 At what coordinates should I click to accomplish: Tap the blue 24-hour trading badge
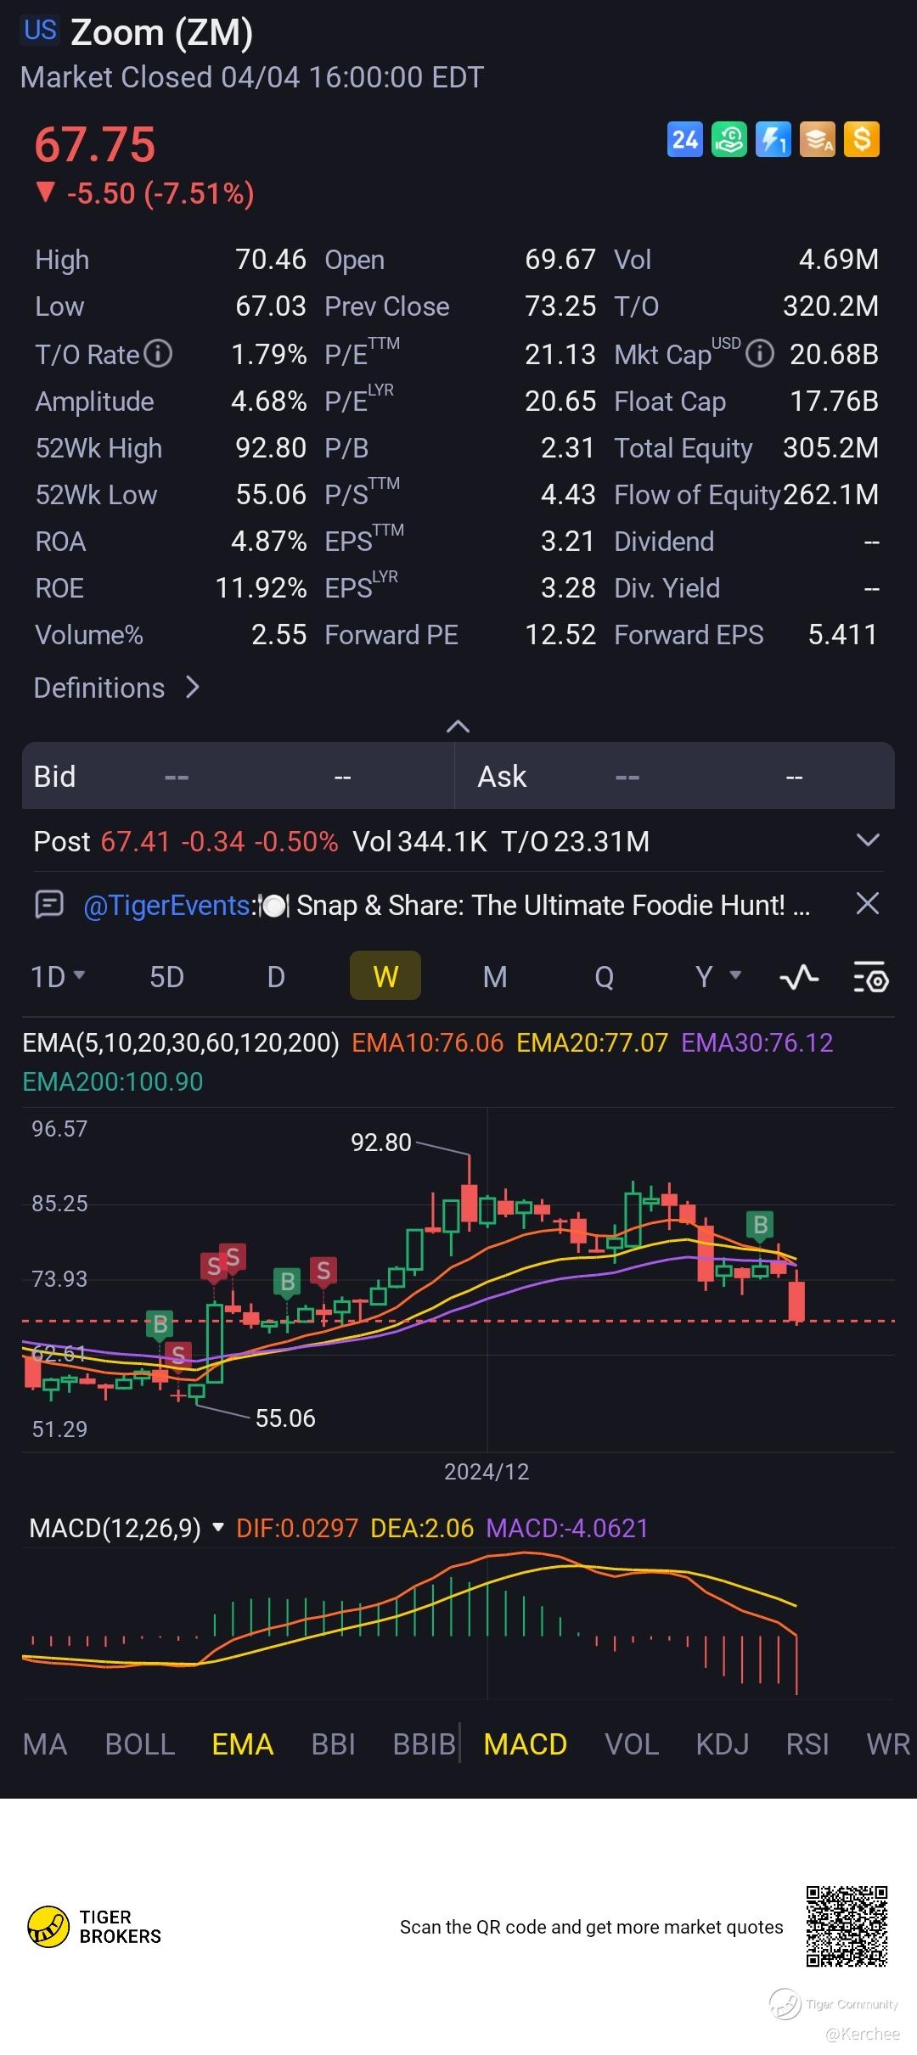[685, 139]
